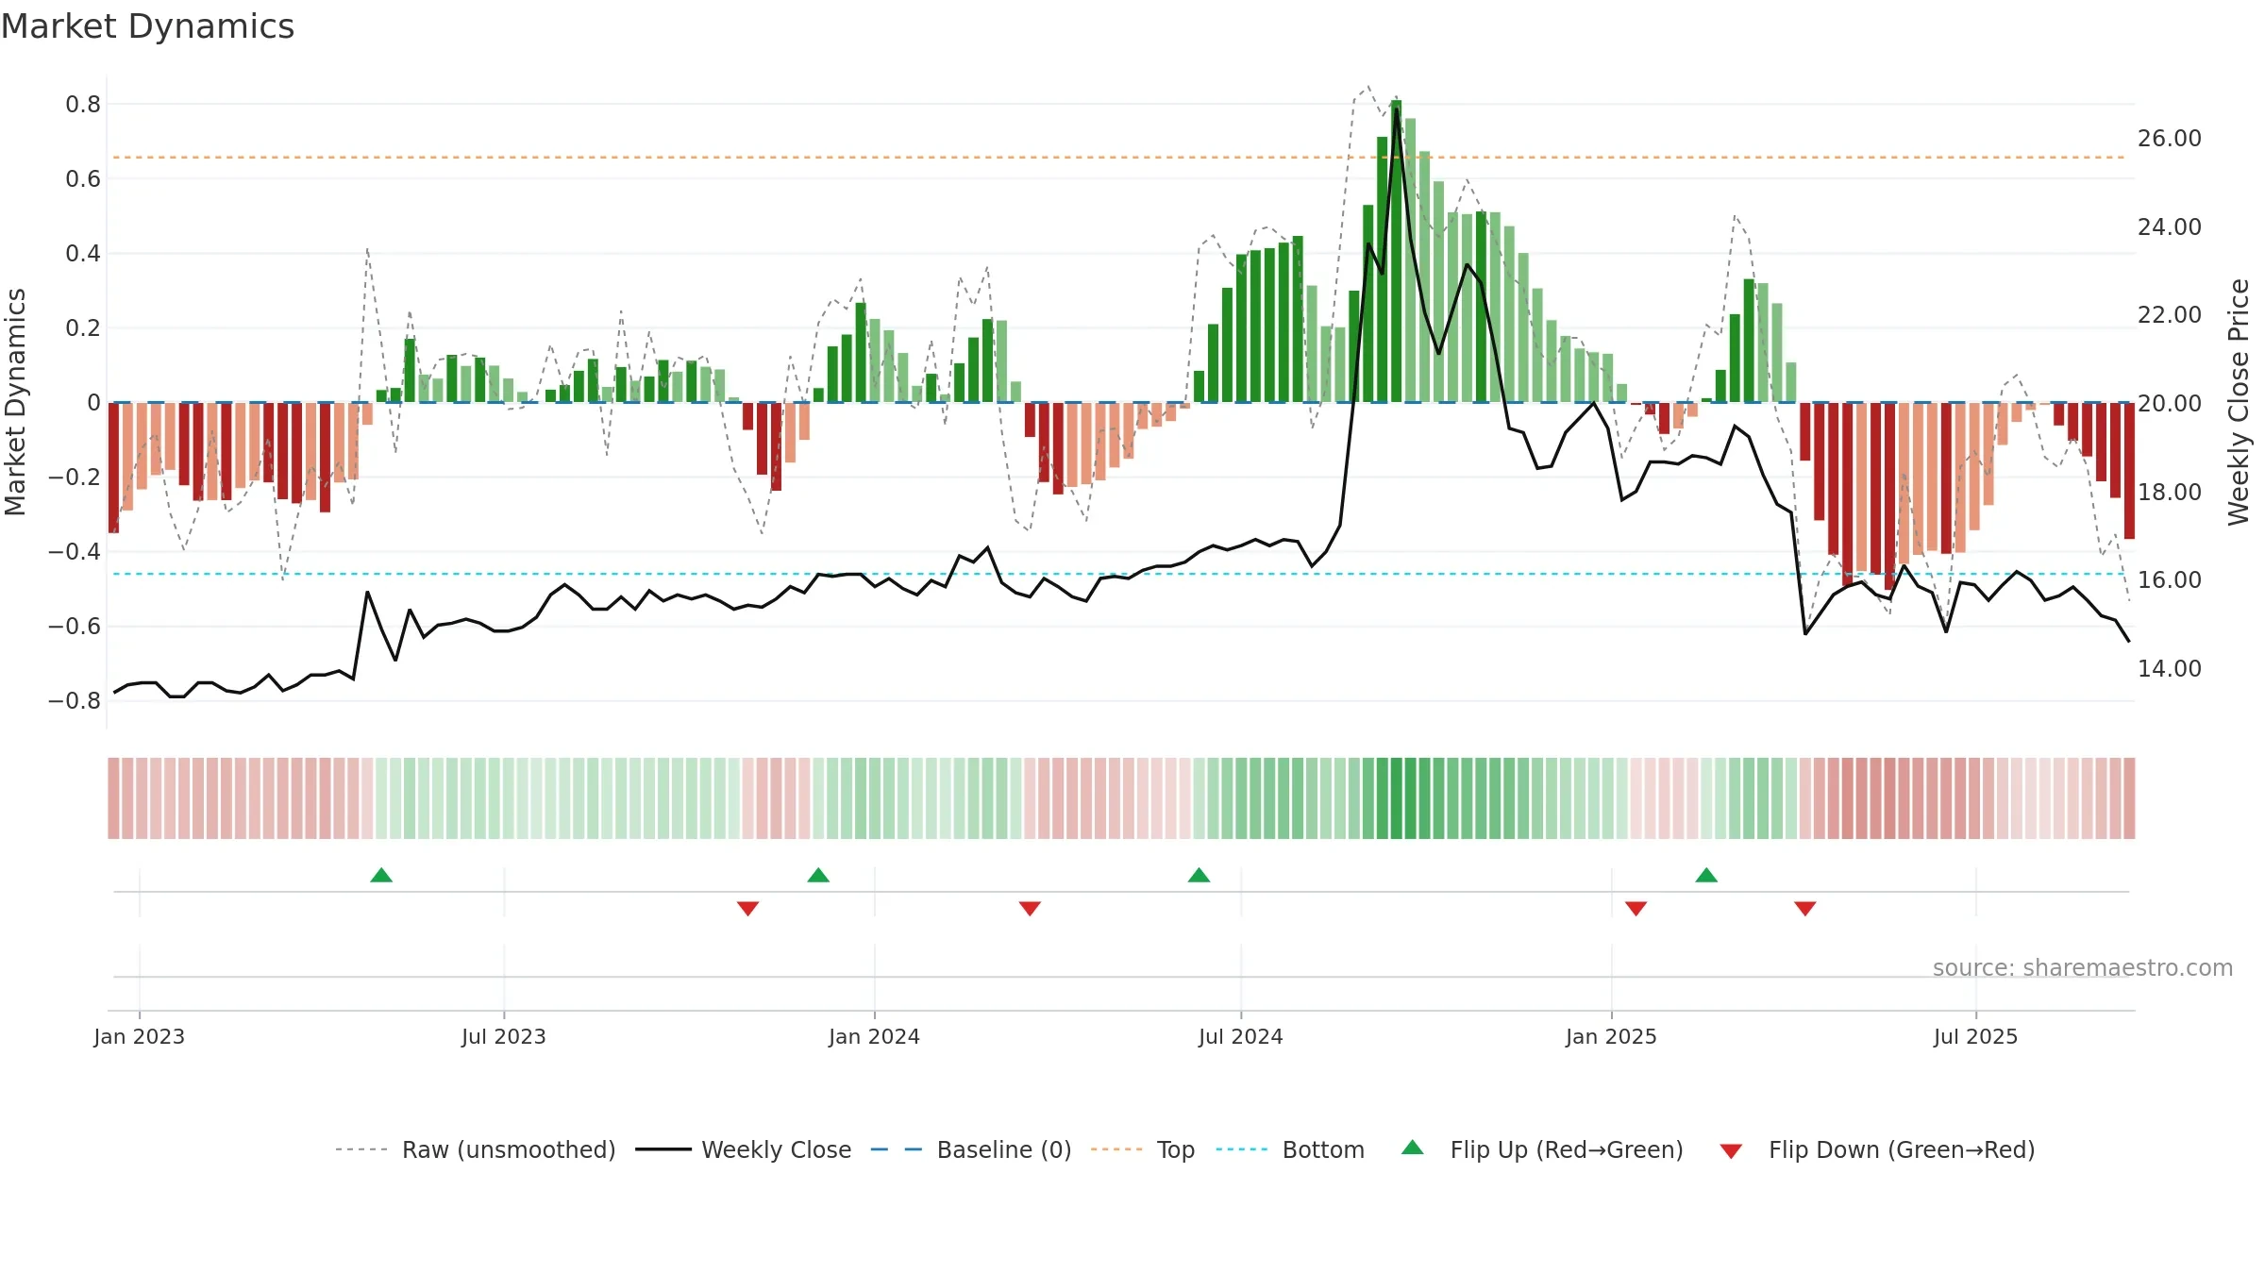The height and width of the screenshot is (1274, 2265).
Task: Click the green flip-up marker before Jul 2024
Action: (x=1199, y=875)
